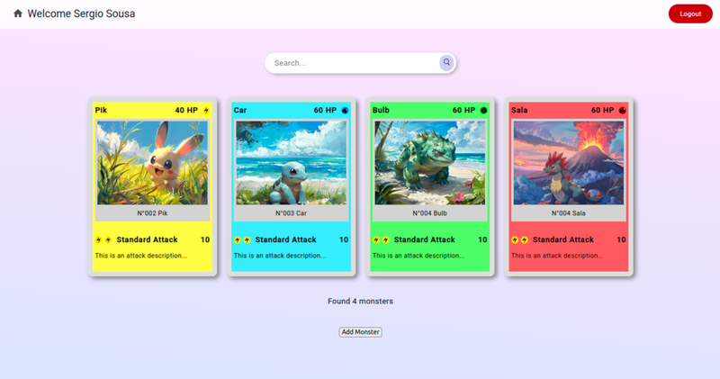Click the Welcome Sergio Sousa title
Screen dimensions: 720x379
click(x=81, y=14)
